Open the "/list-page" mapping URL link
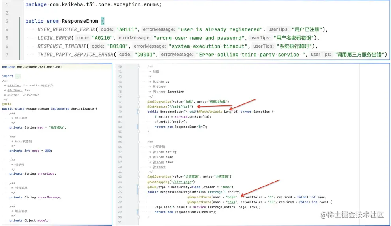Screen dimensions: 391x226 pos(182,182)
